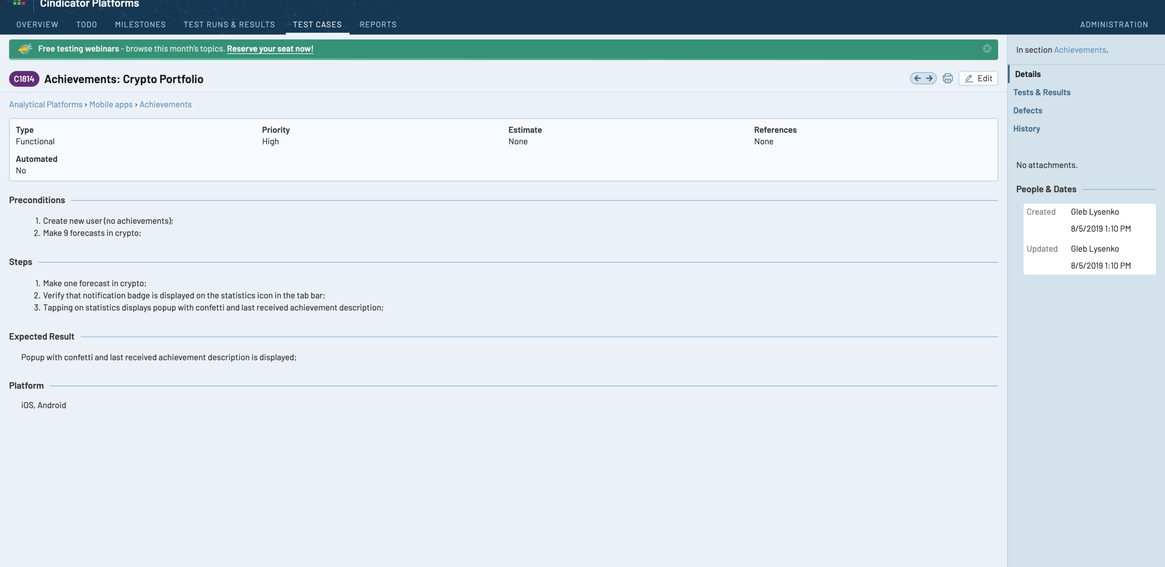Screen dimensions: 1165x567
Task: Click the print icon
Action: pos(947,78)
